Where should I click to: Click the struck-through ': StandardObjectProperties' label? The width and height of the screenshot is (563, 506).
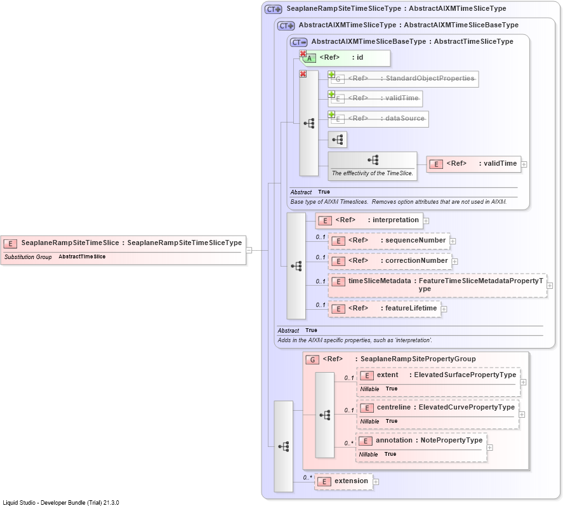tap(428, 79)
